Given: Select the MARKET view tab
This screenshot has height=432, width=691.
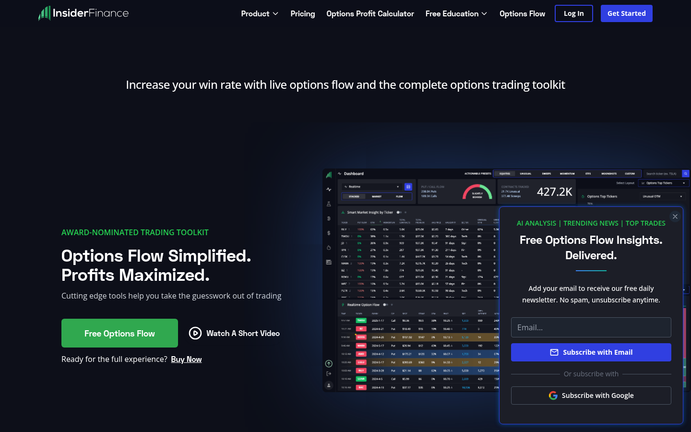Looking at the screenshot, I should click(x=377, y=196).
